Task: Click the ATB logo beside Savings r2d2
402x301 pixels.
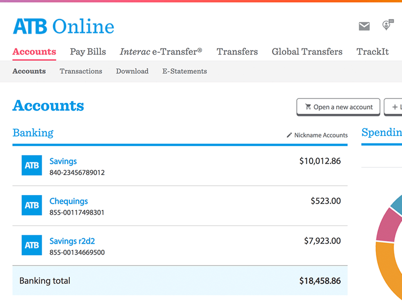Action: click(32, 245)
